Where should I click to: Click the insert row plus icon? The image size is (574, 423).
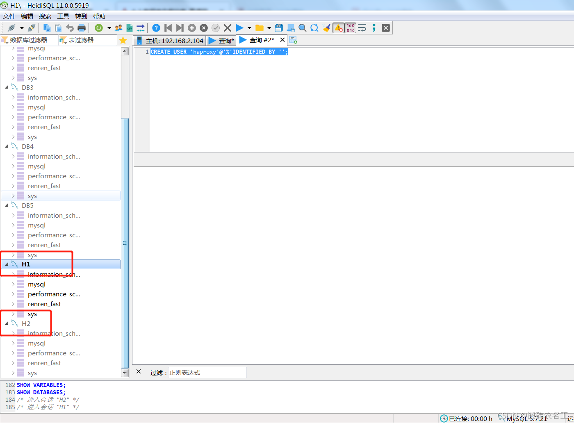191,28
